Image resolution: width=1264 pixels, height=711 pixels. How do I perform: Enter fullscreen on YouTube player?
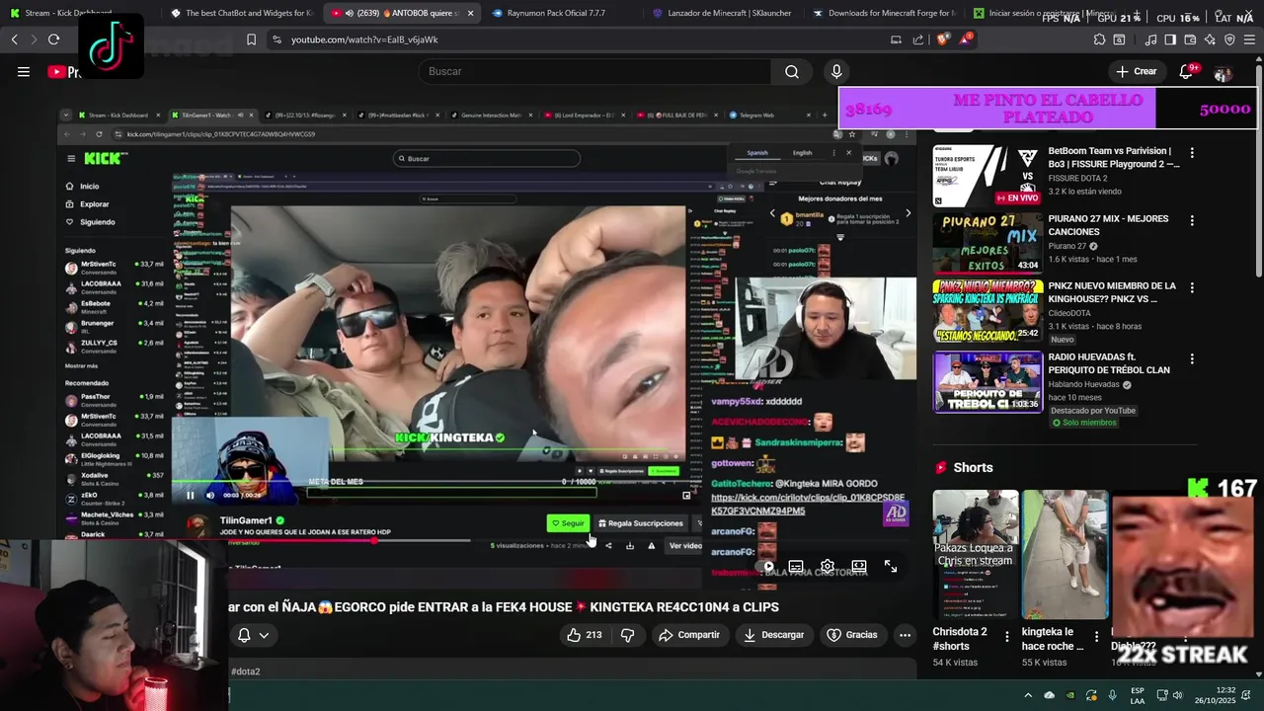pyautogui.click(x=891, y=567)
